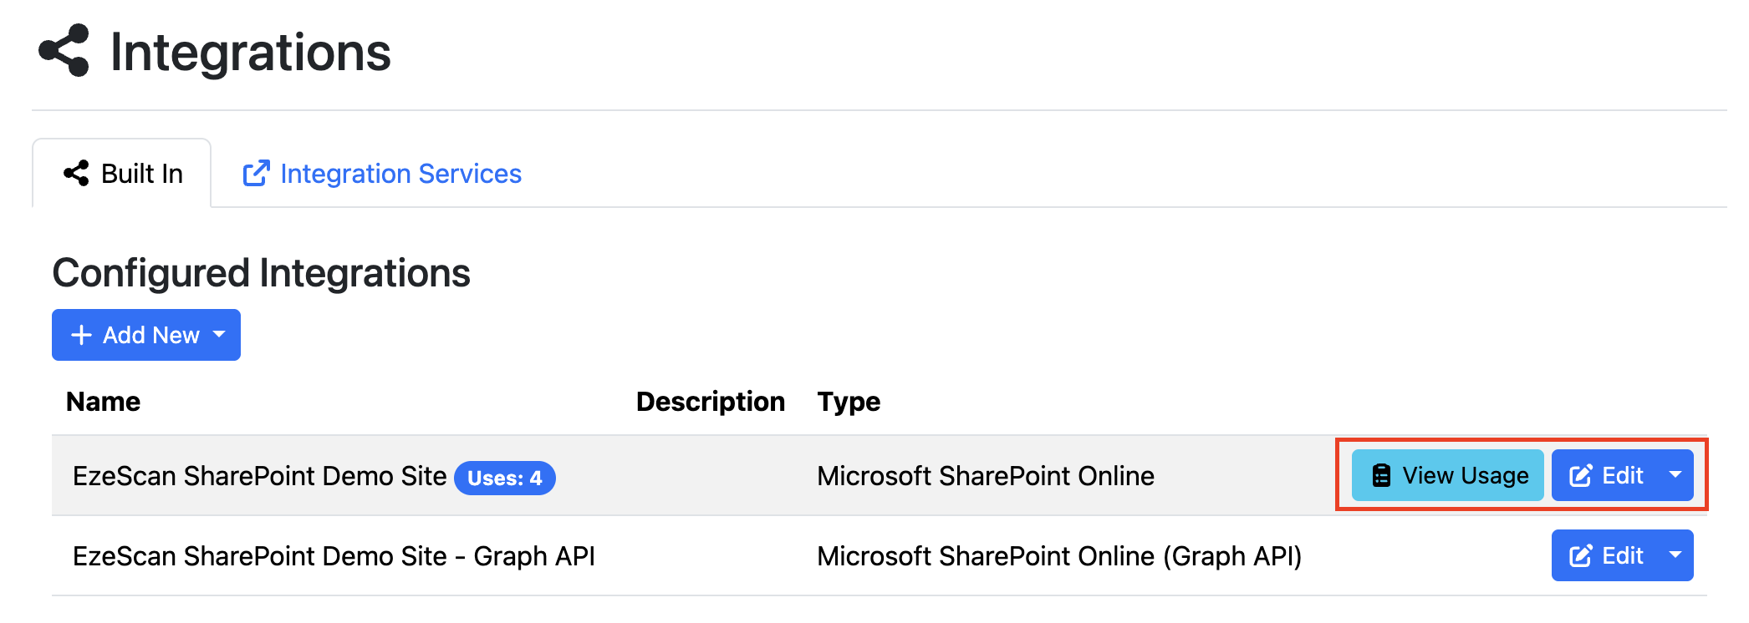
Task: Open the Integration Services tab
Action: (382, 174)
